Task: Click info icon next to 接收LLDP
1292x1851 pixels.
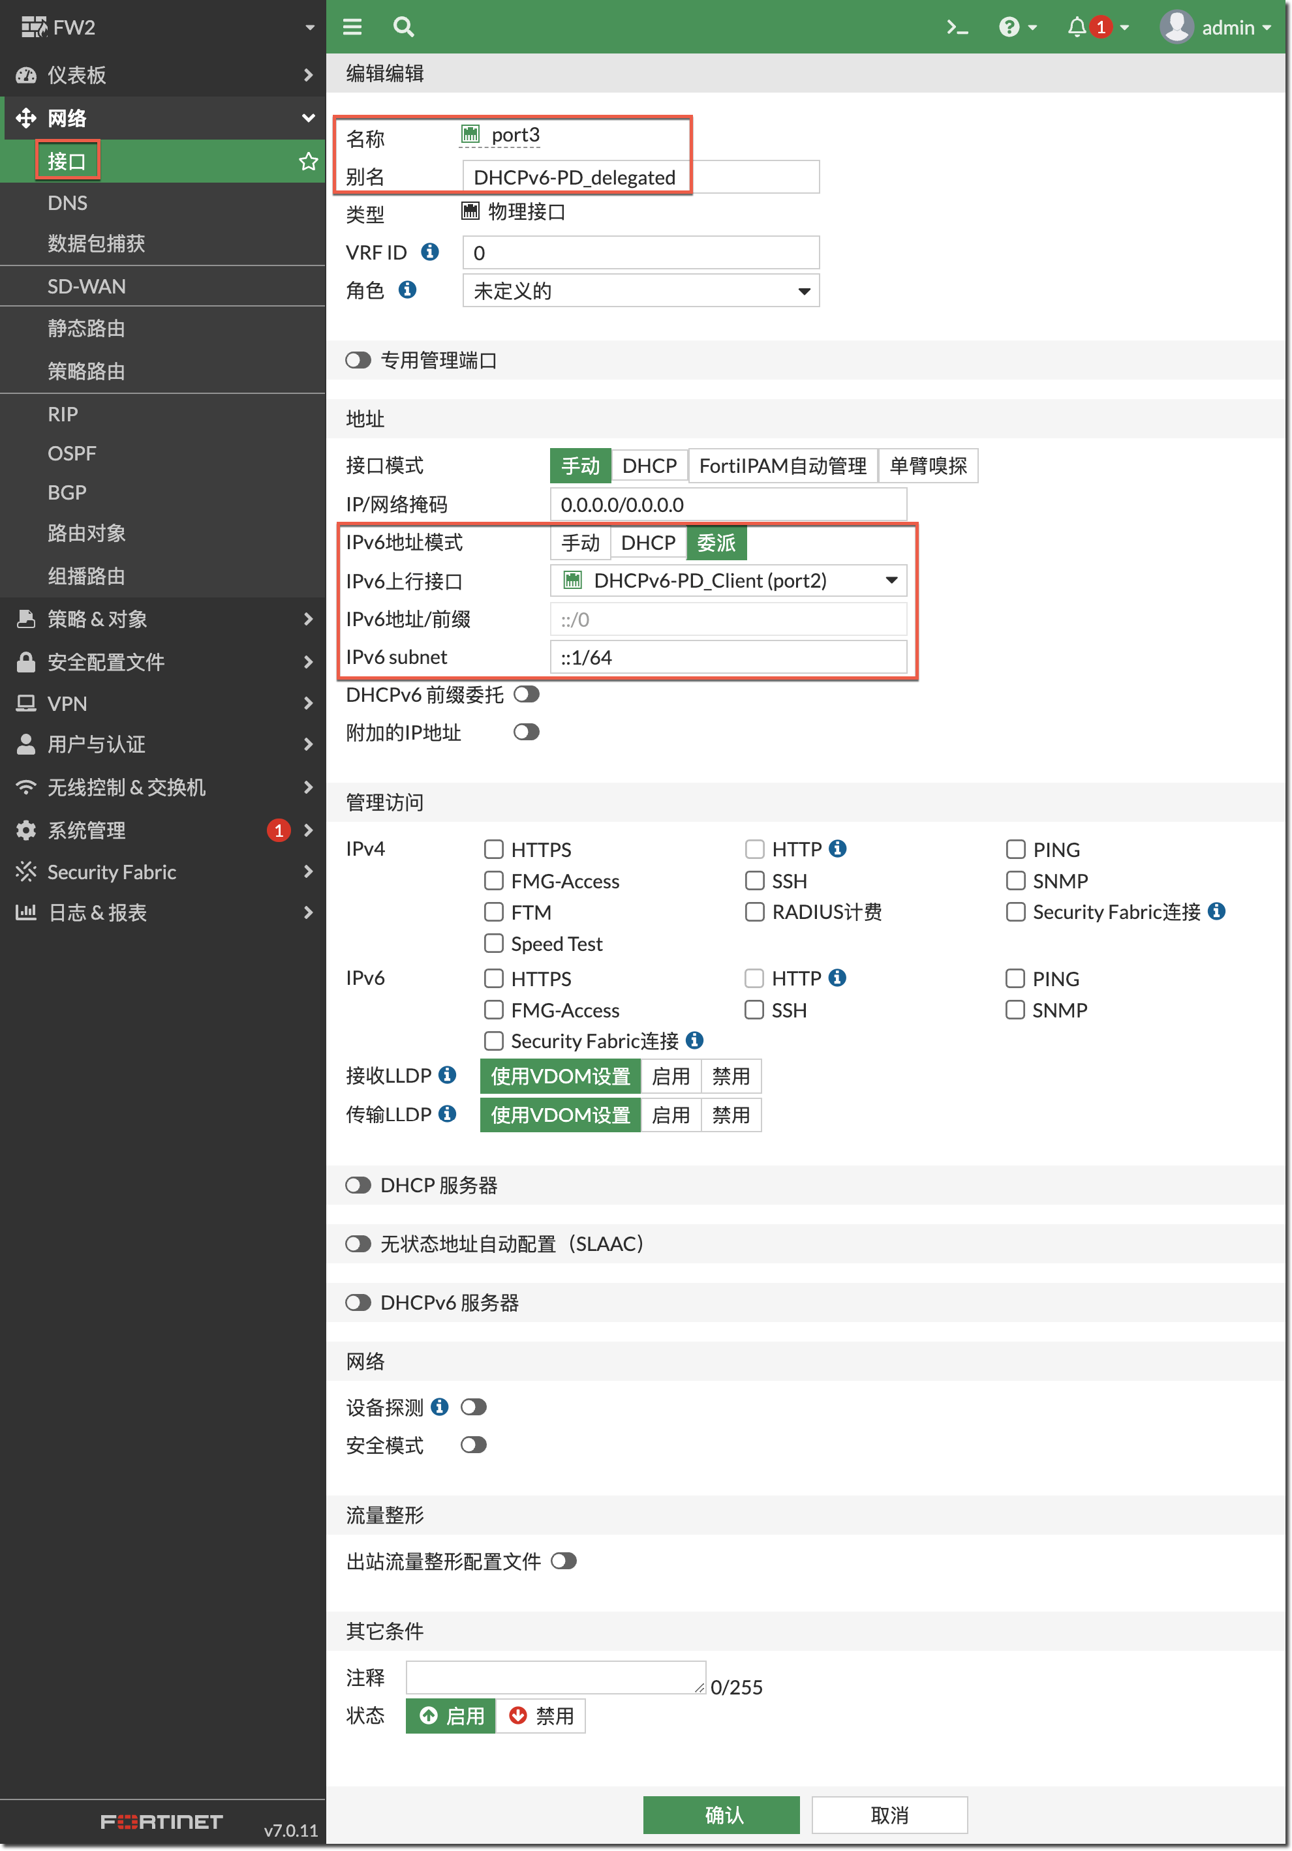Action: 448,1076
